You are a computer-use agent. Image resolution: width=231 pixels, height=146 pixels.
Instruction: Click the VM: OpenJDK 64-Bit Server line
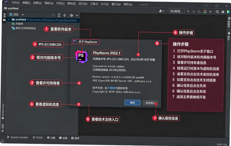(x=122, y=81)
